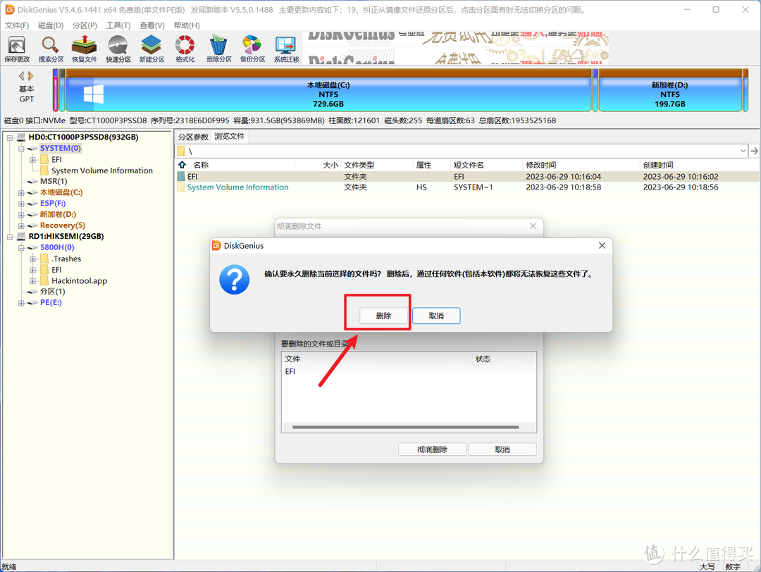The width and height of the screenshot is (761, 572).
Task: Expand the PE(E:) tree node
Action: [21, 303]
